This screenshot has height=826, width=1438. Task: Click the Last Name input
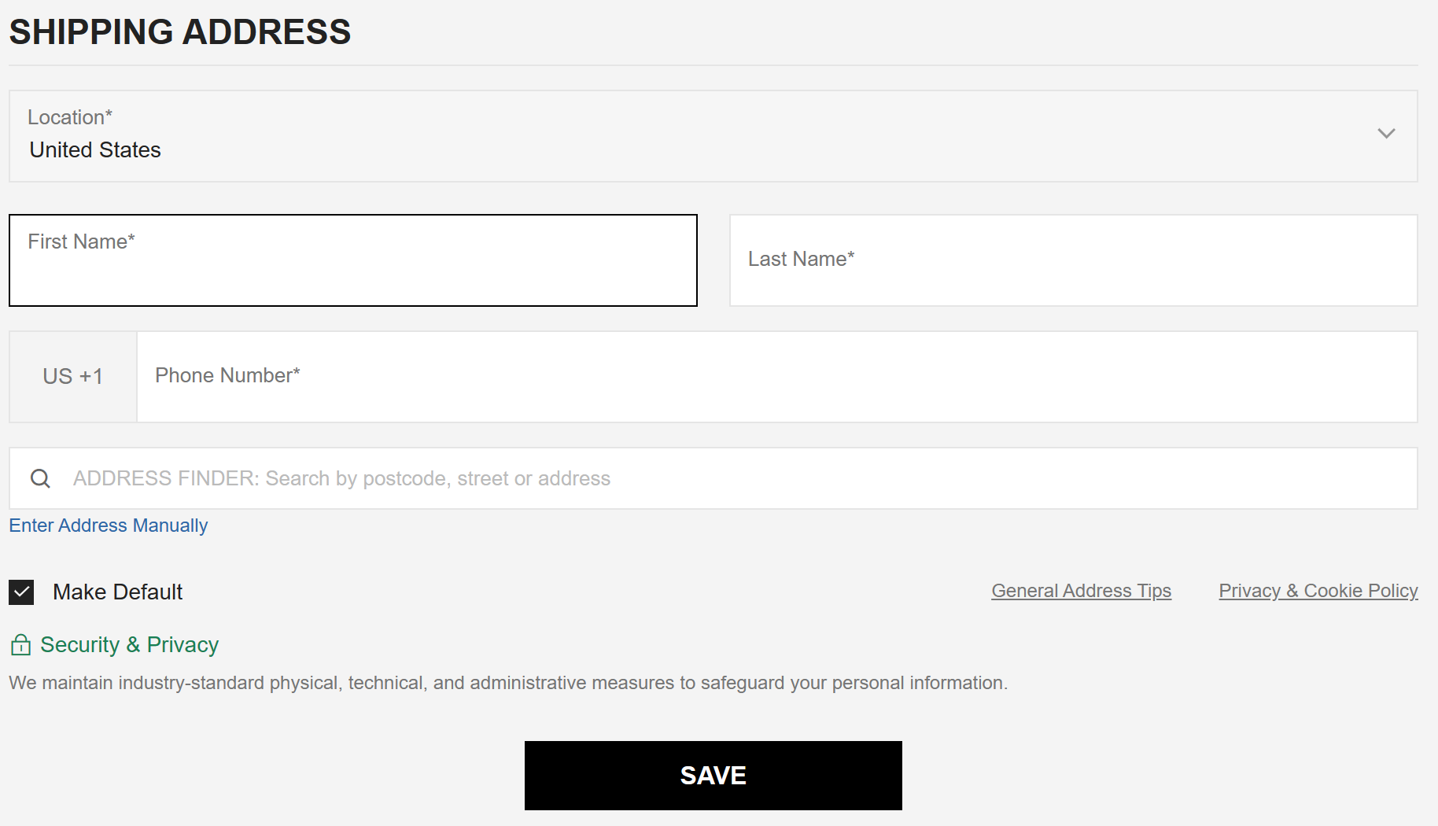1074,260
